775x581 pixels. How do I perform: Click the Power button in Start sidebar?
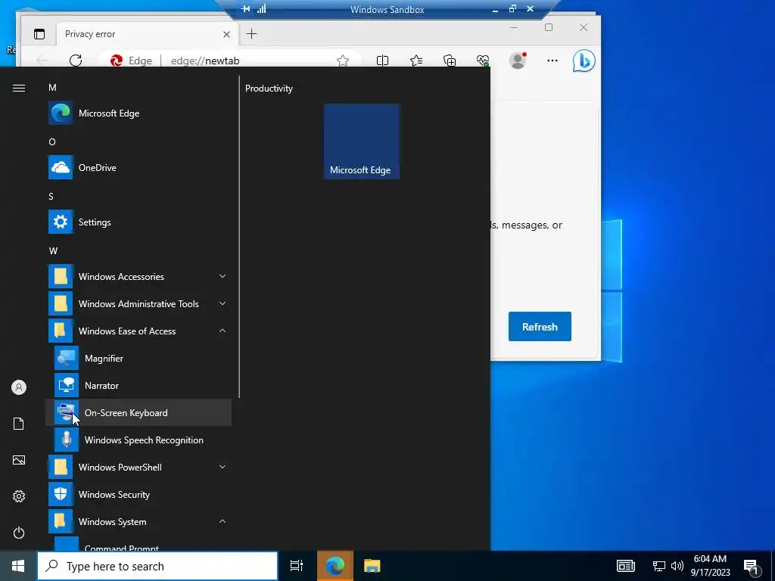pos(19,533)
